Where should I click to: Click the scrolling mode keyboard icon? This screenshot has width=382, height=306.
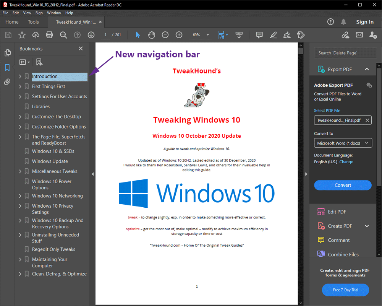click(239, 35)
